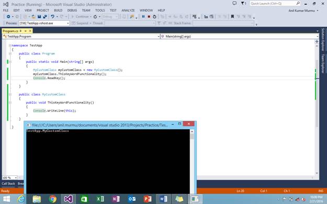327x204 pixels.
Task: Collapse the namespace TestApp code block
Action: click(10, 46)
